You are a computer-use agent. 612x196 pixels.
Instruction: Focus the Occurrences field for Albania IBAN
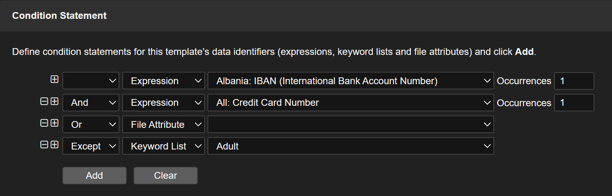(x=574, y=81)
